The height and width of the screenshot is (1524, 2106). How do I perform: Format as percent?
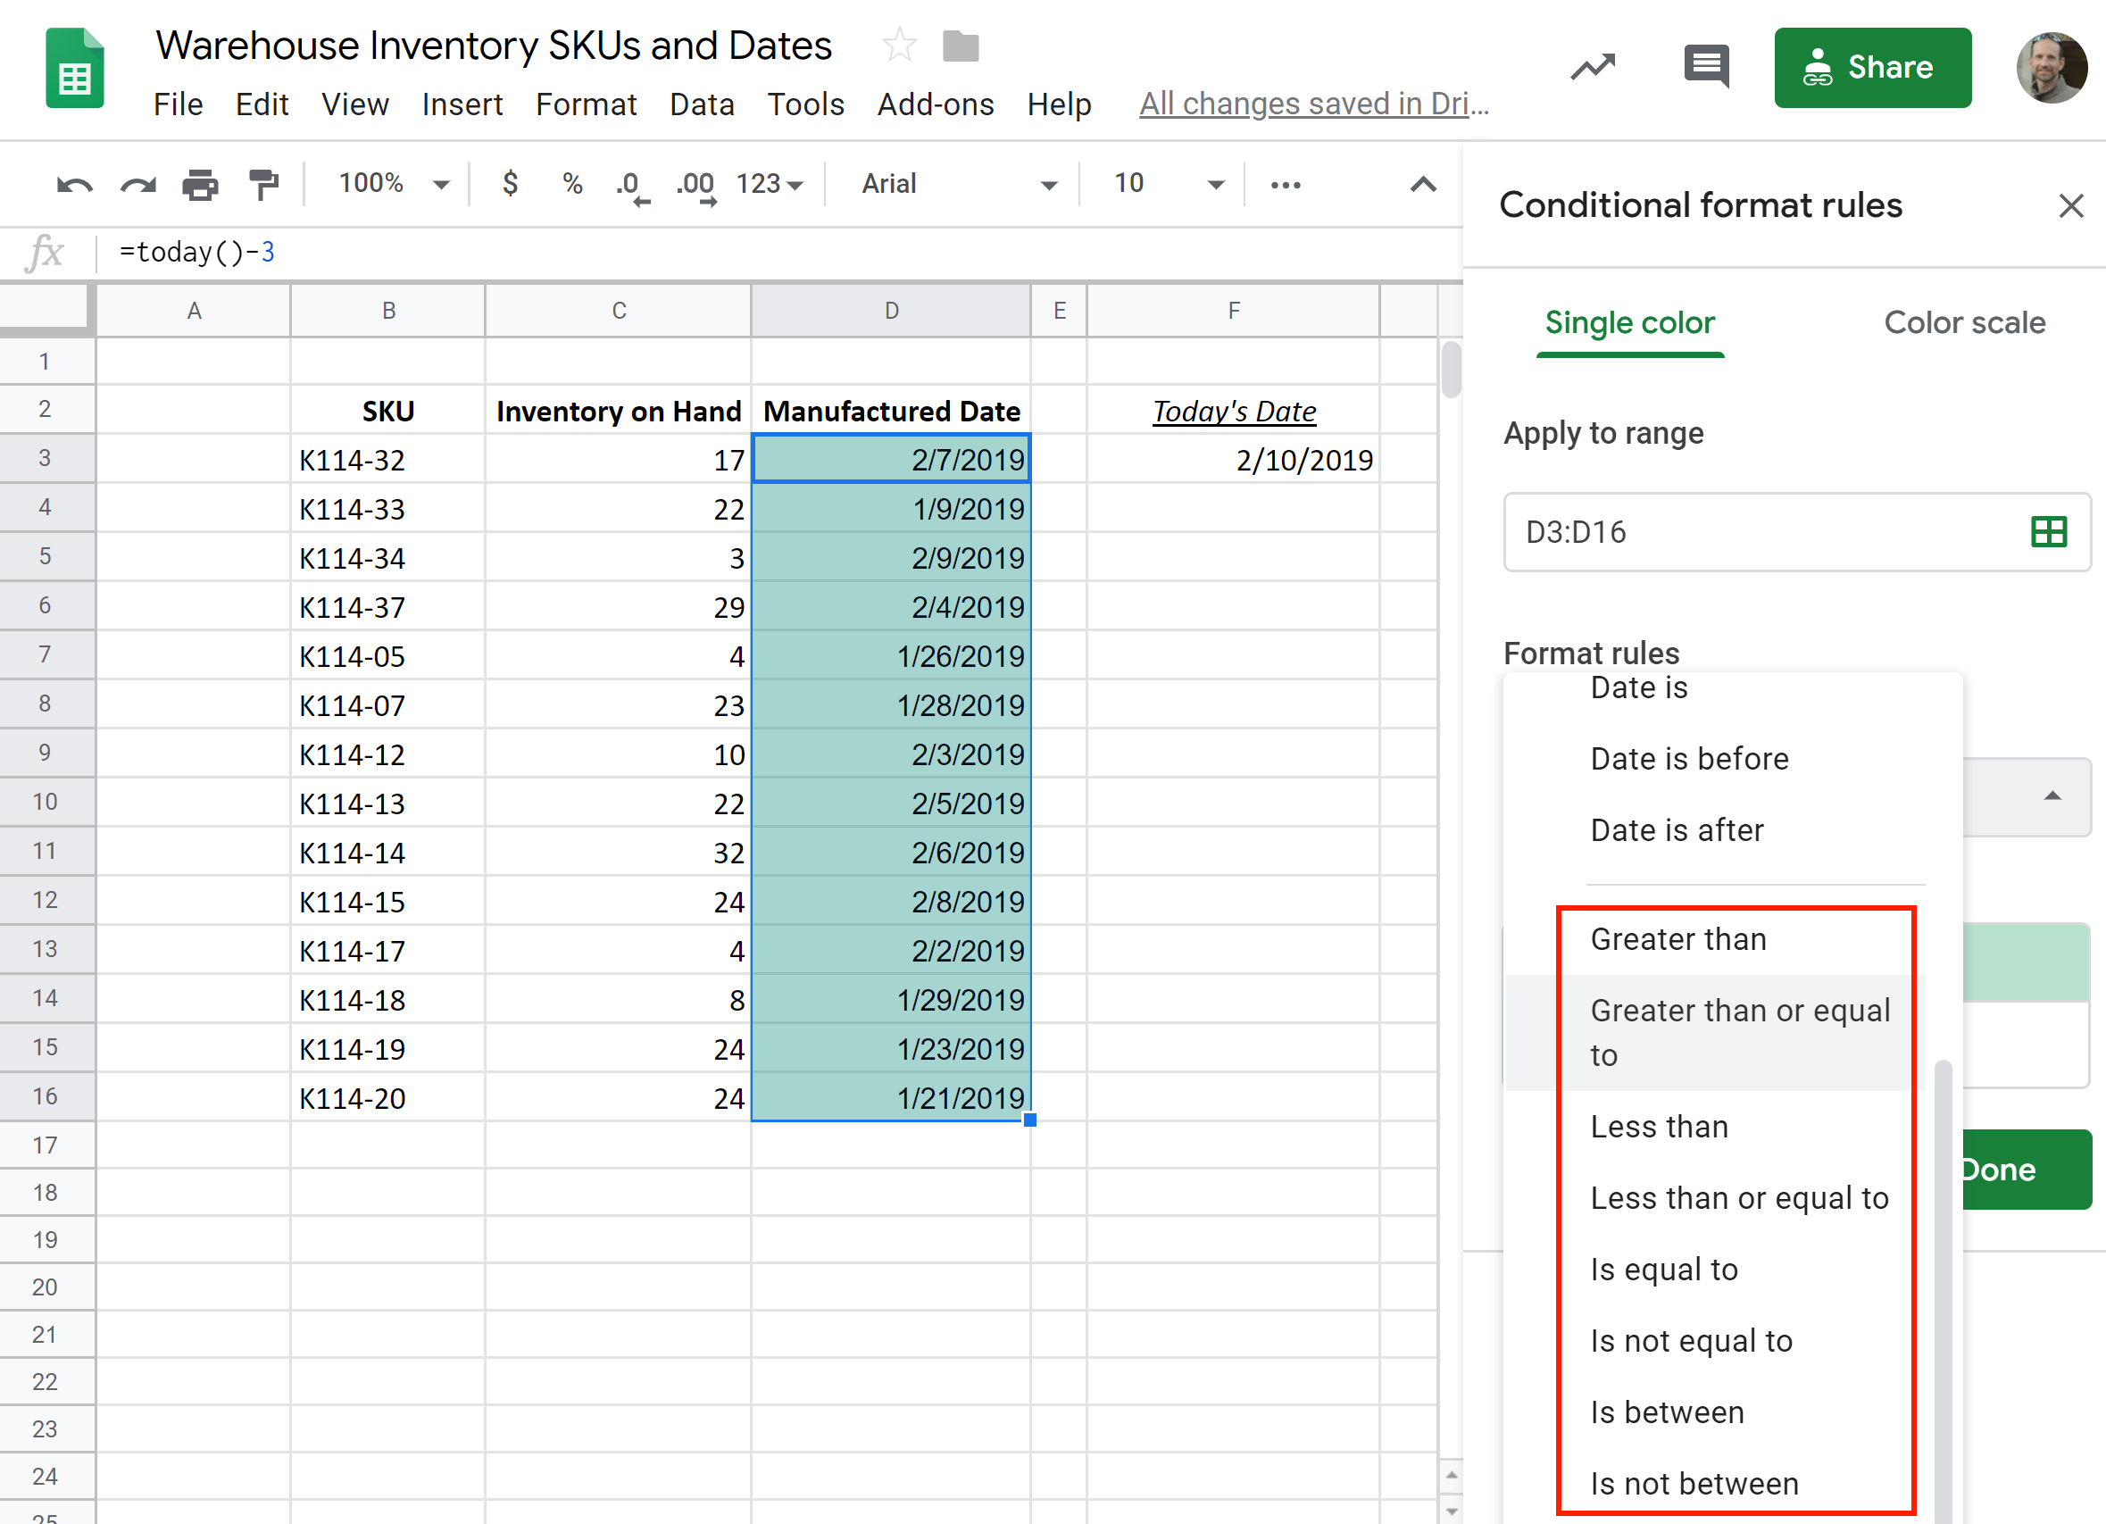coord(572,183)
